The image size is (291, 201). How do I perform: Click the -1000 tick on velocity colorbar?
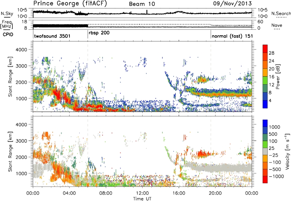pyautogui.click(x=276, y=176)
